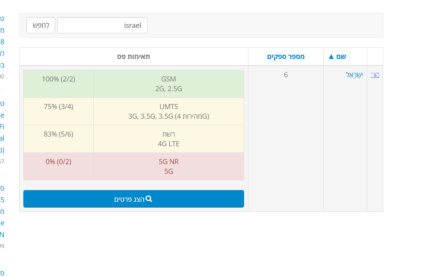Viewport: 428px width, 277px height.
Task: Click the provider count value 6
Action: tap(286, 74)
